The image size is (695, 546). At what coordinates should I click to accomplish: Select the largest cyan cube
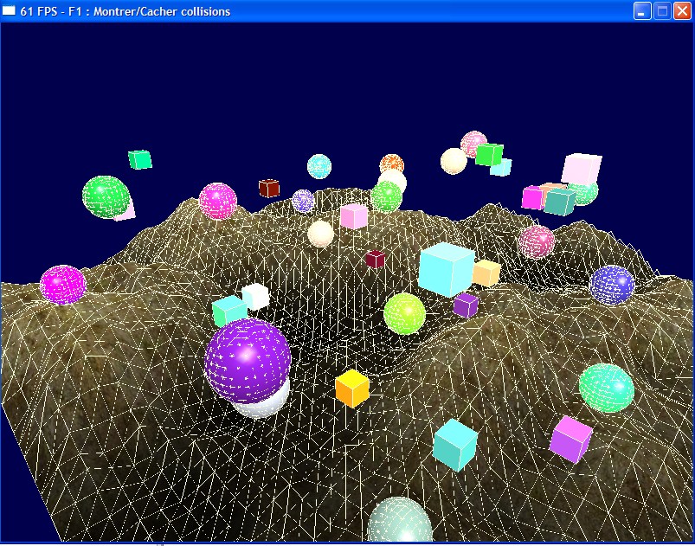point(446,268)
